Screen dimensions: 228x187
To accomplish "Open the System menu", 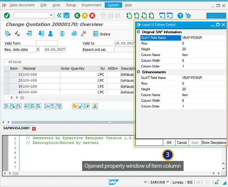I will click(x=113, y=5).
